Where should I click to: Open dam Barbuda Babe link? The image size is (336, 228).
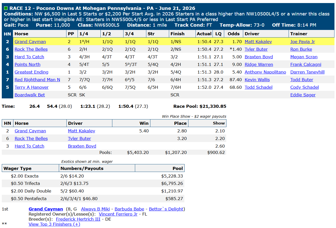129,209
